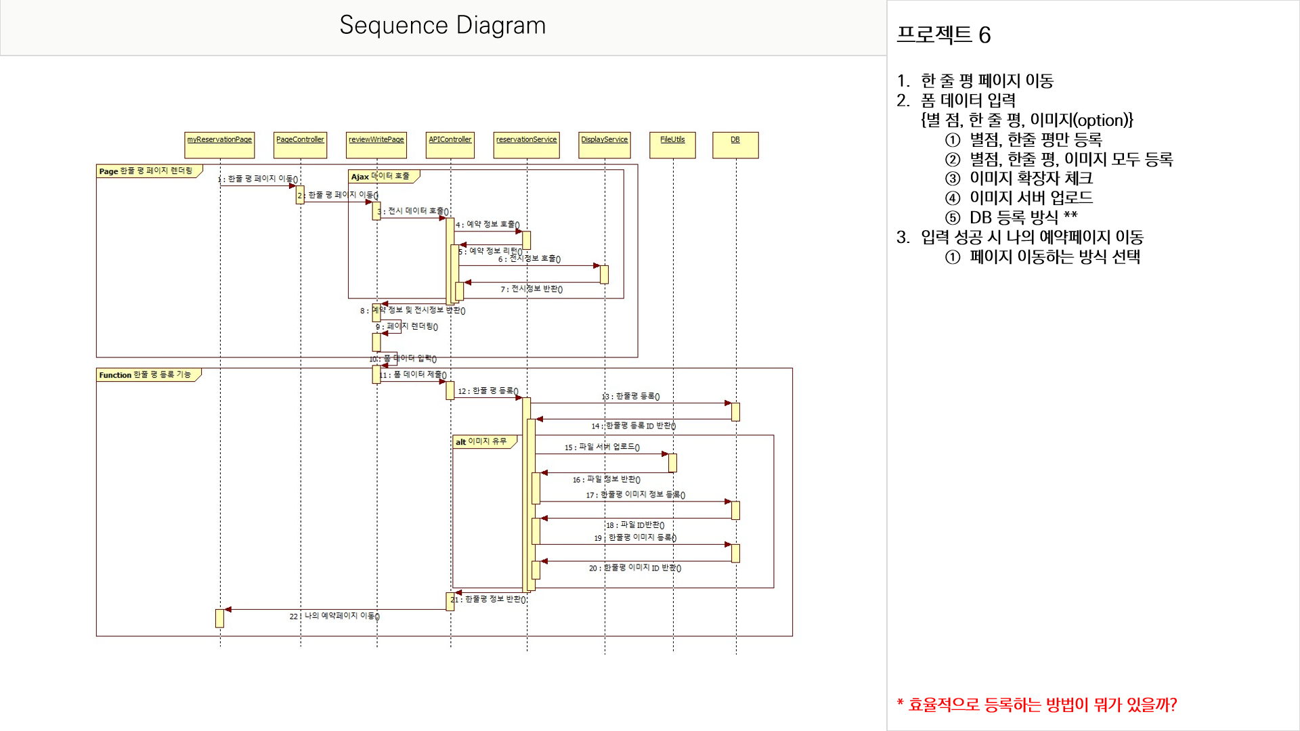Select the Function 한줄 평 등록 기능 label

145,375
